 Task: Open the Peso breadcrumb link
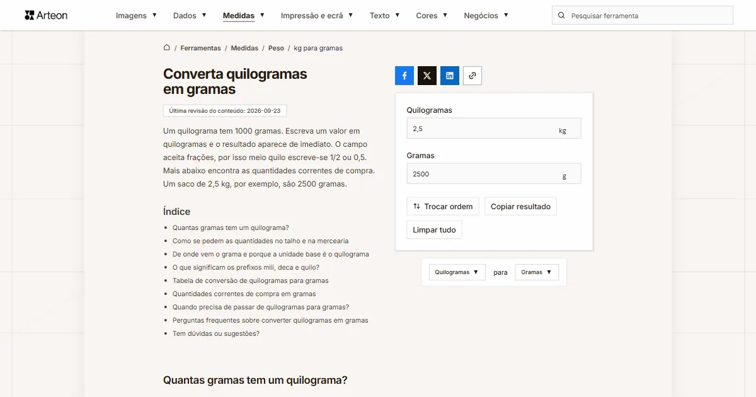pyautogui.click(x=276, y=48)
